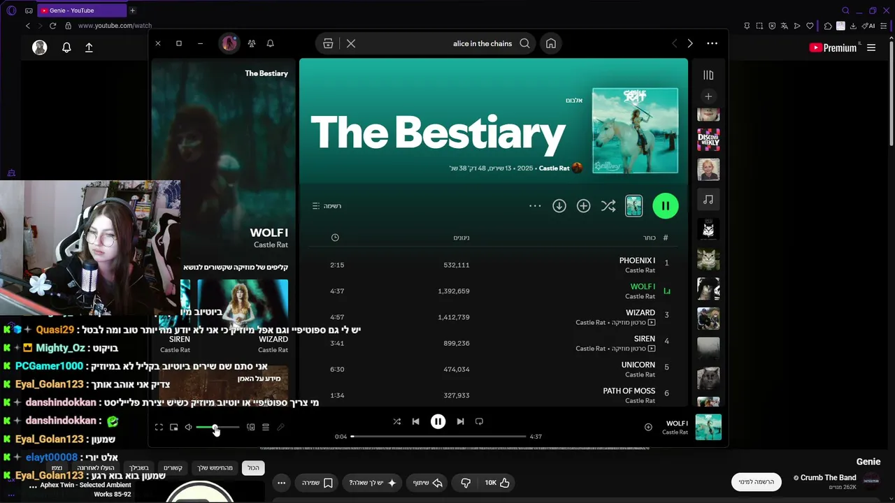The width and height of the screenshot is (895, 503).
Task: Open the list view options dropdown
Action: [x=327, y=206]
